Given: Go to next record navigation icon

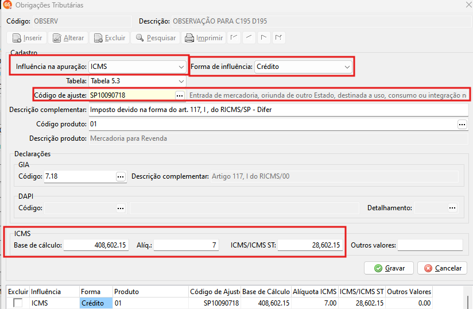Looking at the screenshot, I should tap(263, 38).
